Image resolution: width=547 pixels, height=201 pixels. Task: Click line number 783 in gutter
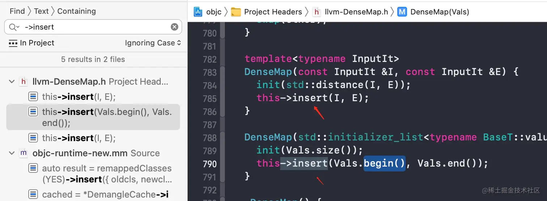pos(210,72)
